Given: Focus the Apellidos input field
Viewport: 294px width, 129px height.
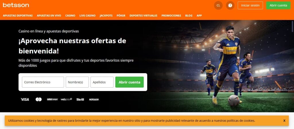Looking at the screenshot, I should point(102,82).
